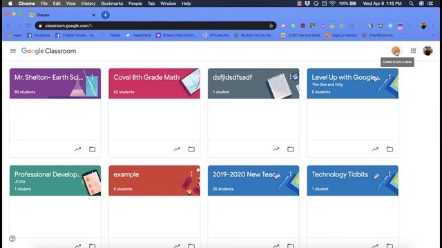Open gradebook for Coval 8th Grade Math
This screenshot has height=248, width=442.
pos(177,149)
